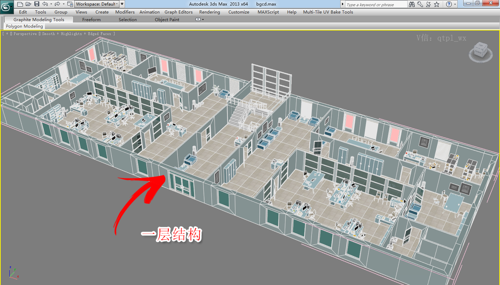
Task: Select the Graphite Modeling Tools tab
Action: pyautogui.click(x=39, y=19)
